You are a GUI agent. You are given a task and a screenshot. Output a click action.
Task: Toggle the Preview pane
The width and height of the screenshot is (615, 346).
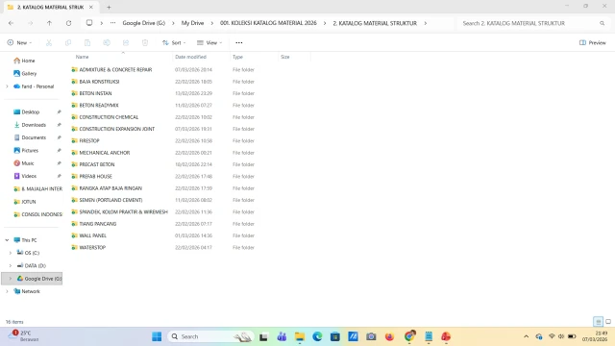pyautogui.click(x=593, y=42)
